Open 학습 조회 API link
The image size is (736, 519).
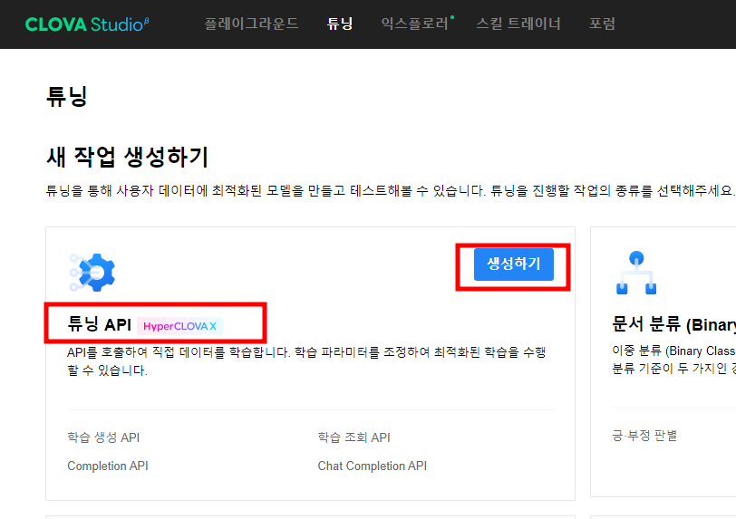pos(353,437)
